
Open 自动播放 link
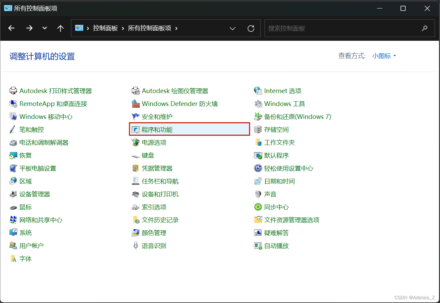tap(276, 246)
